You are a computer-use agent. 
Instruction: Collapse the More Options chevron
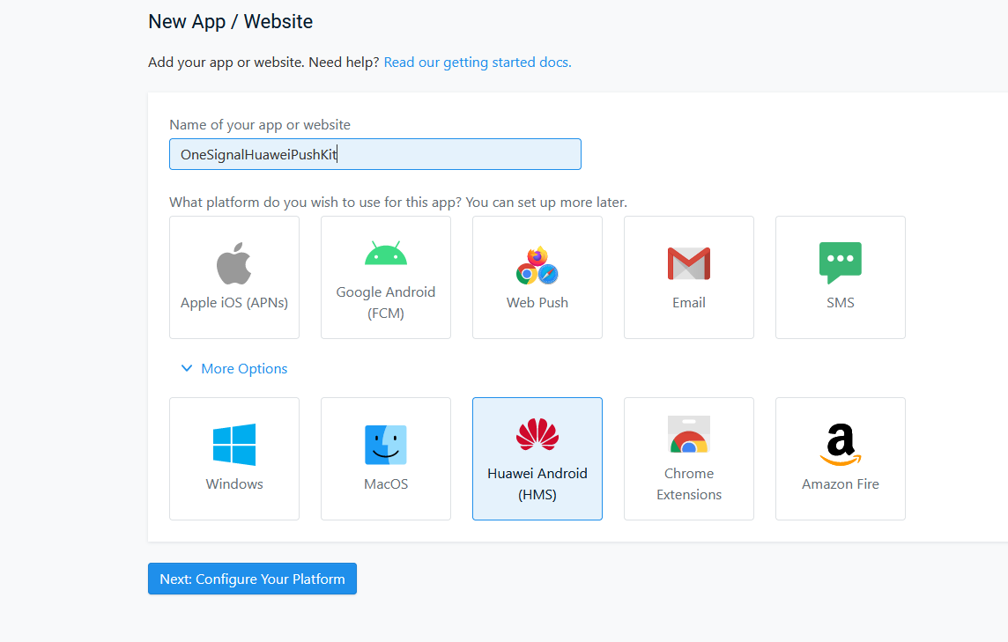click(187, 368)
